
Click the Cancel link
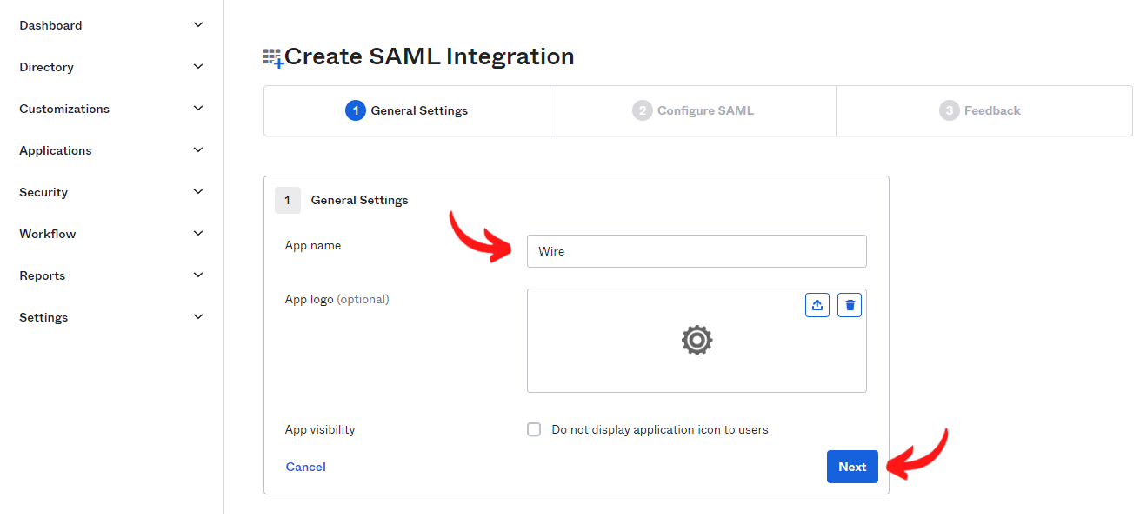click(305, 467)
